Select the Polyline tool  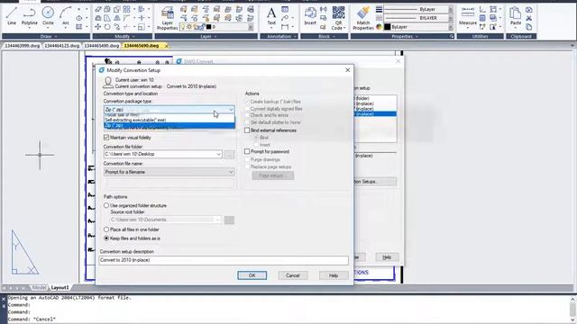[30, 16]
